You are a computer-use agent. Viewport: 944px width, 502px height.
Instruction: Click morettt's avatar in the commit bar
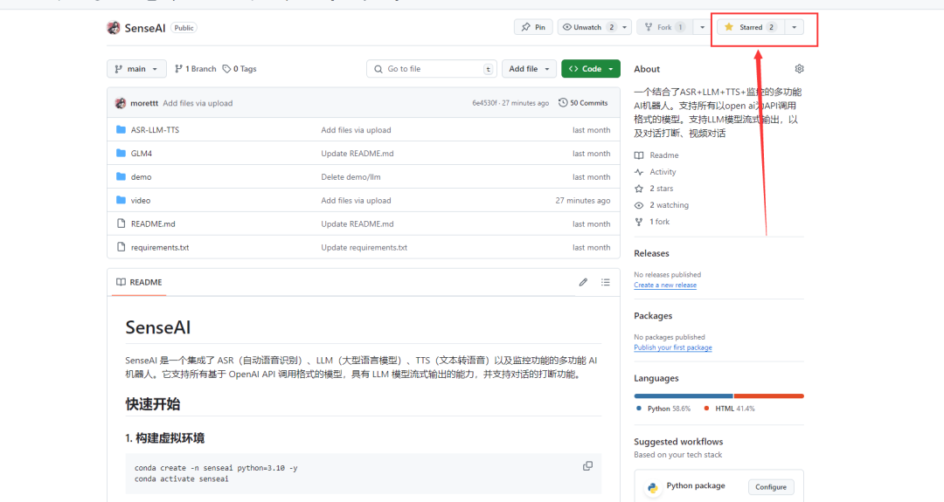click(x=121, y=103)
